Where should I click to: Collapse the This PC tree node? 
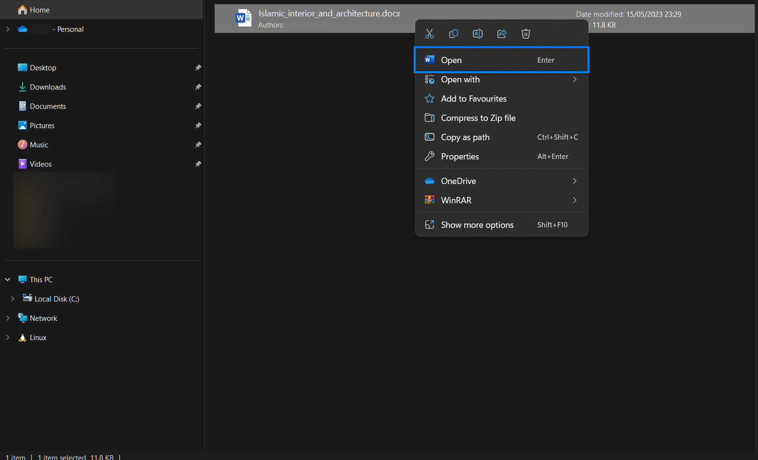point(8,280)
